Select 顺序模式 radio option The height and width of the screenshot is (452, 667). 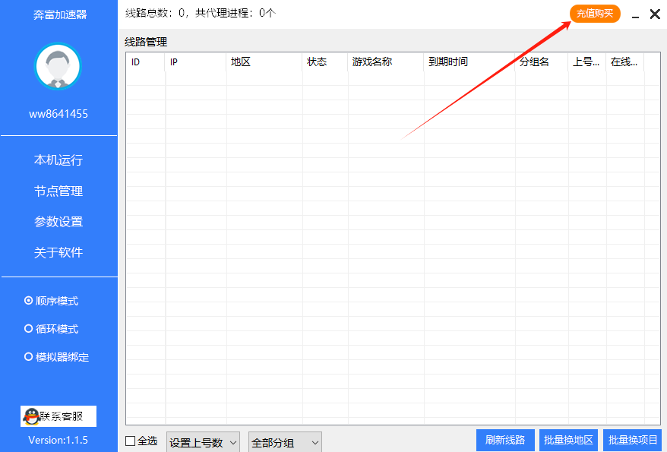[x=51, y=301]
